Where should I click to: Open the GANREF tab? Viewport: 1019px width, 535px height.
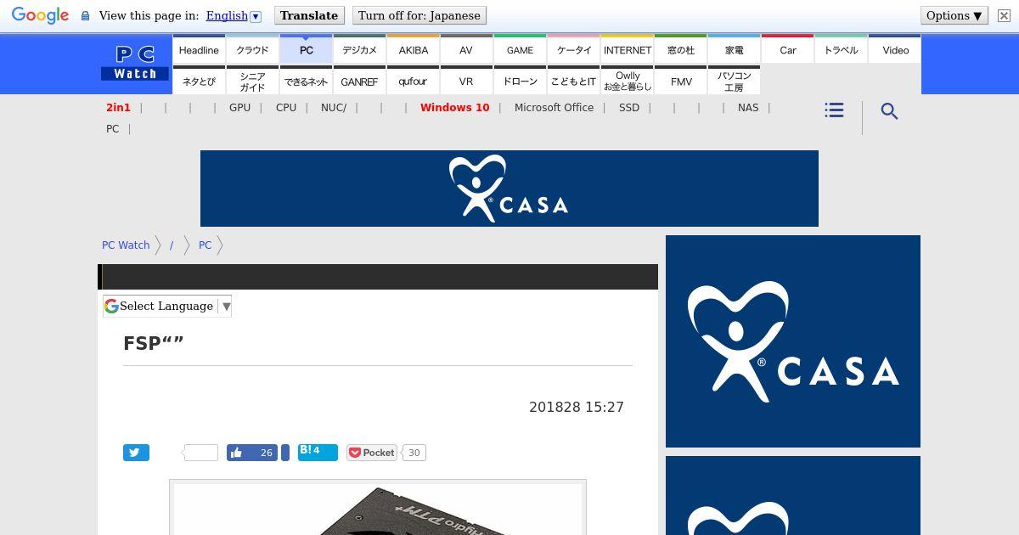coord(359,81)
